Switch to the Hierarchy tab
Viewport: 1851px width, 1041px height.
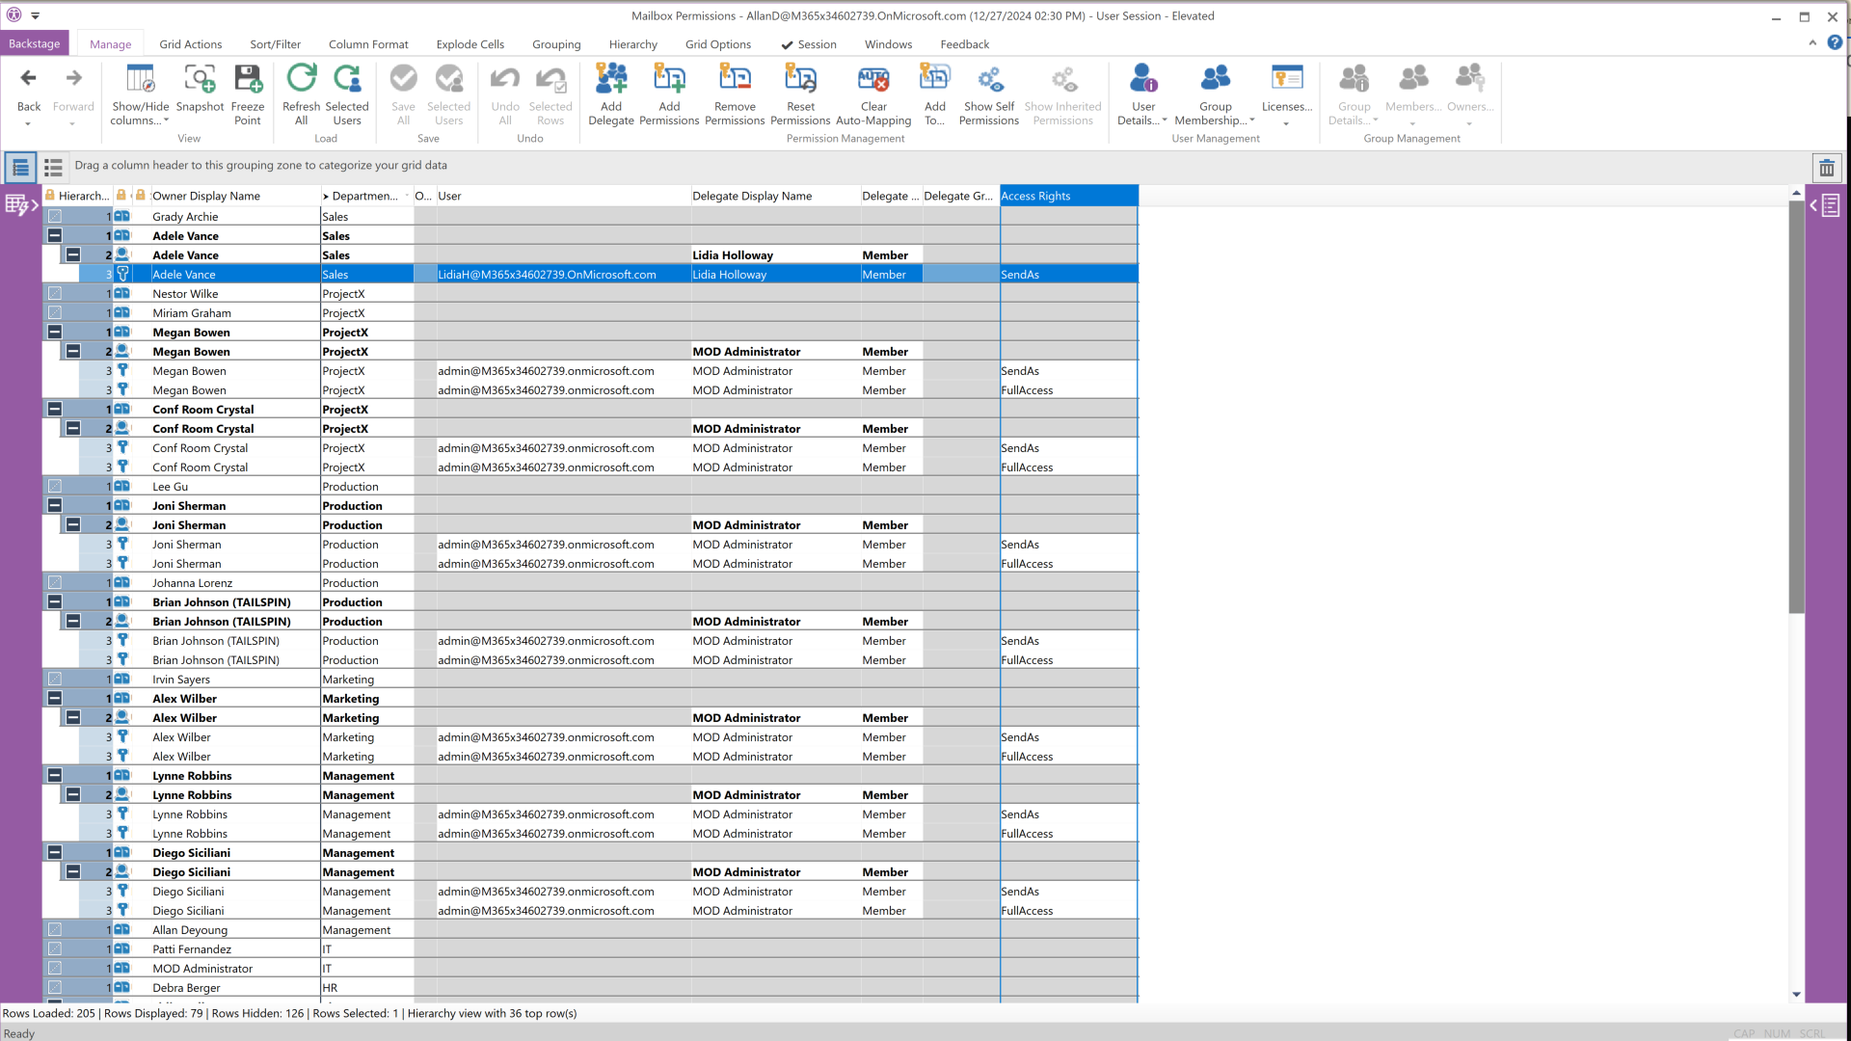coord(632,44)
